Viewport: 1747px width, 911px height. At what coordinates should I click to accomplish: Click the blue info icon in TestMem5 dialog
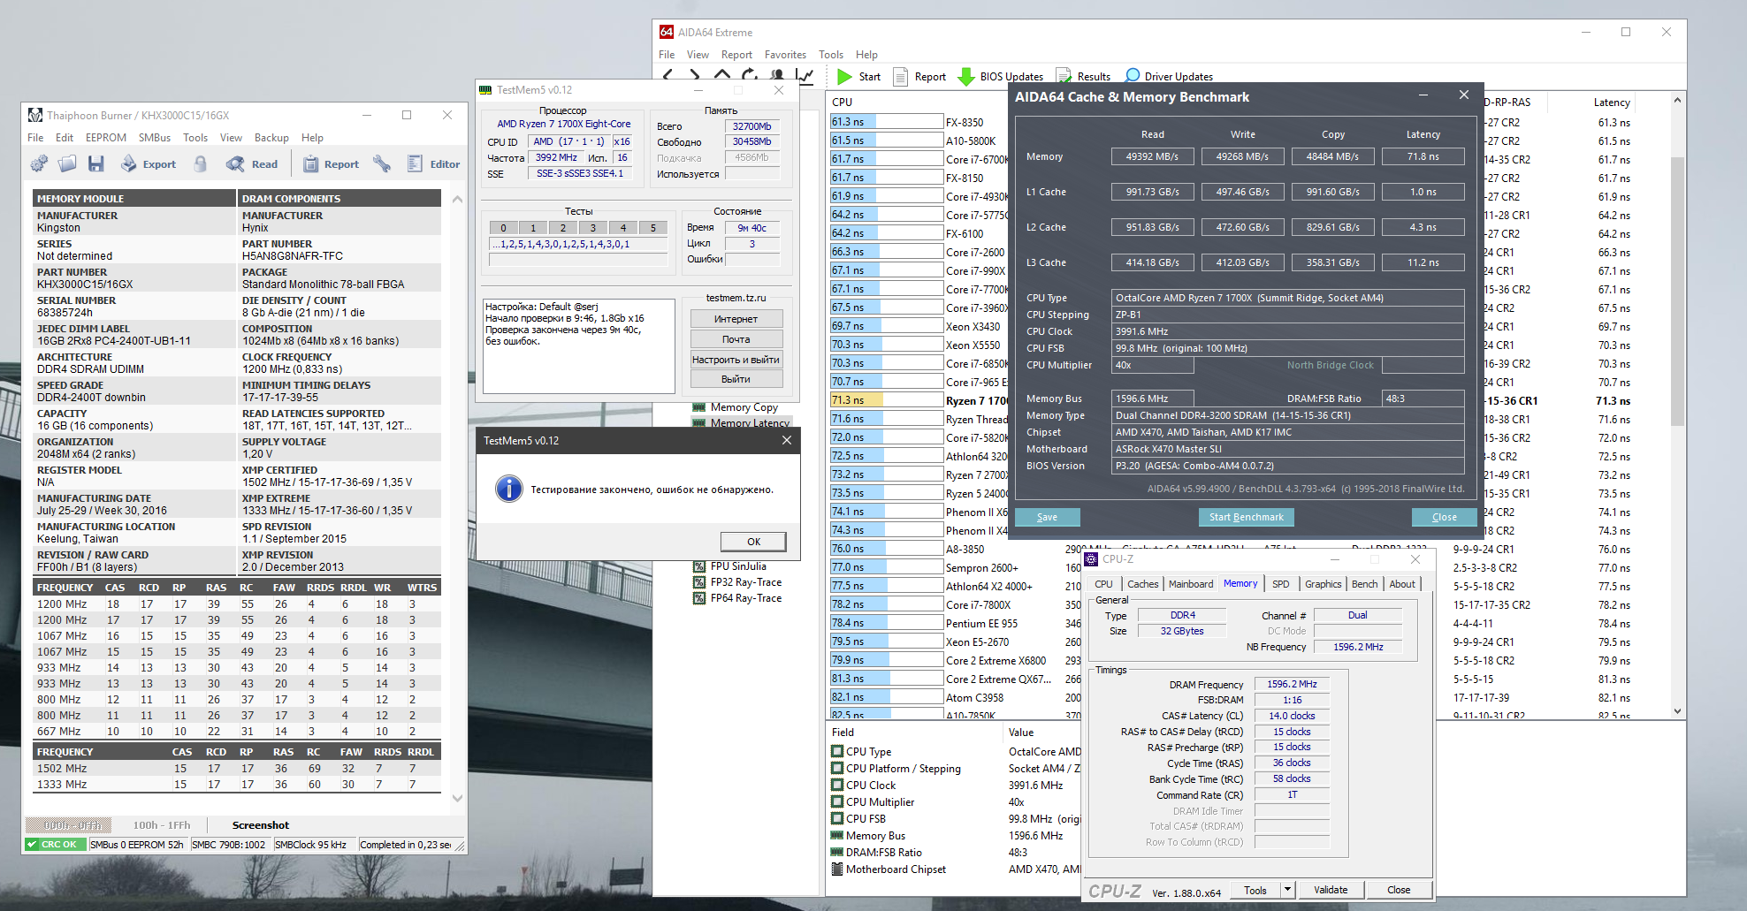coord(509,489)
